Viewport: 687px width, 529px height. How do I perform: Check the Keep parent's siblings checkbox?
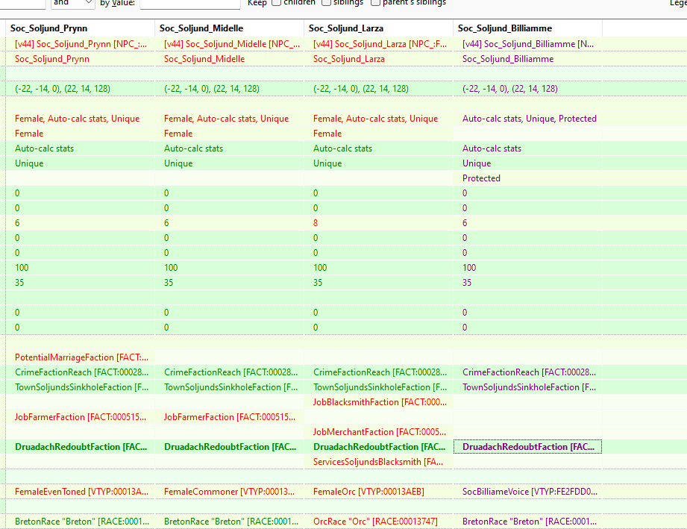(375, 3)
